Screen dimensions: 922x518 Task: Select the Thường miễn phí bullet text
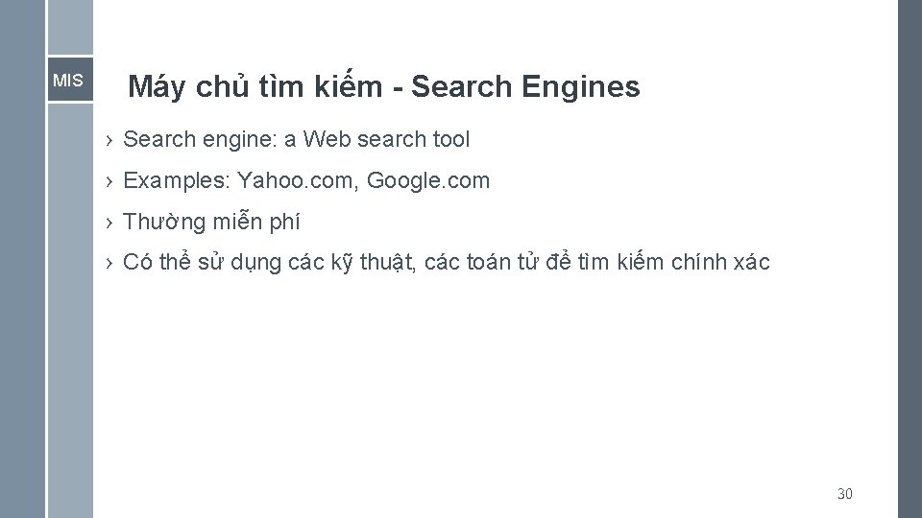(211, 223)
